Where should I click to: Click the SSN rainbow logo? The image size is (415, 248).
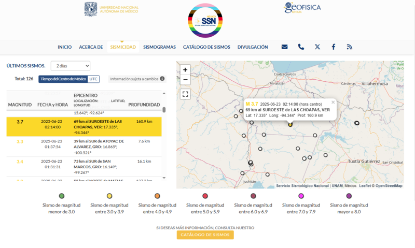tap(205, 21)
